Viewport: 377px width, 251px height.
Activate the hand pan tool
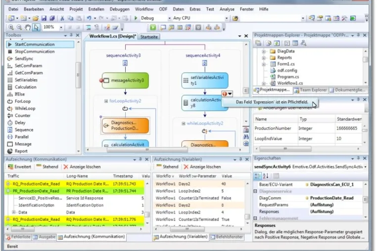[x=28, y=27]
